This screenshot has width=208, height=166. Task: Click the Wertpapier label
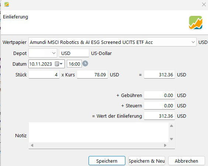tap(15, 42)
